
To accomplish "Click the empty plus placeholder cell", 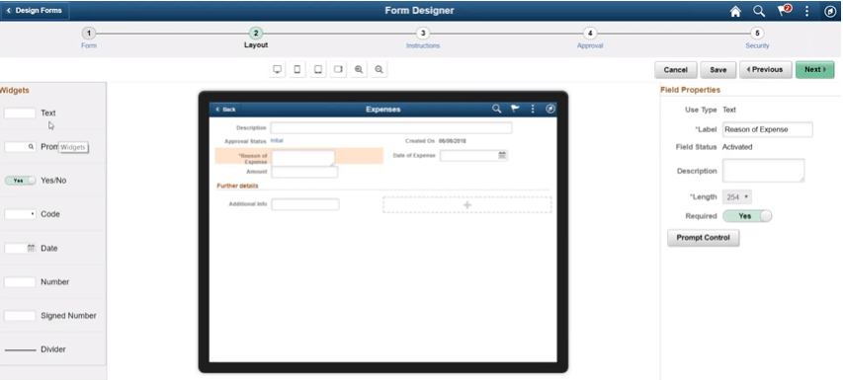I will point(467,205).
